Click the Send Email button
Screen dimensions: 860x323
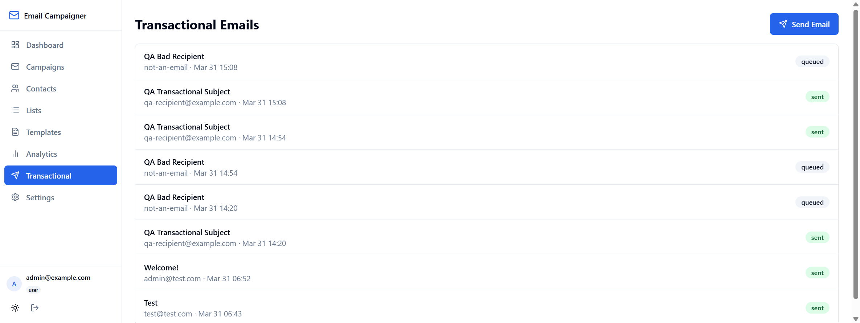[x=804, y=24]
